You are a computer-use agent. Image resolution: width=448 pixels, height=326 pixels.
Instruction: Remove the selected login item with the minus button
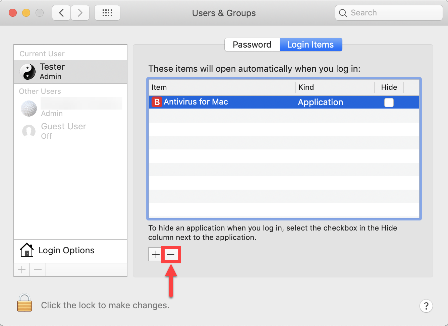click(171, 254)
